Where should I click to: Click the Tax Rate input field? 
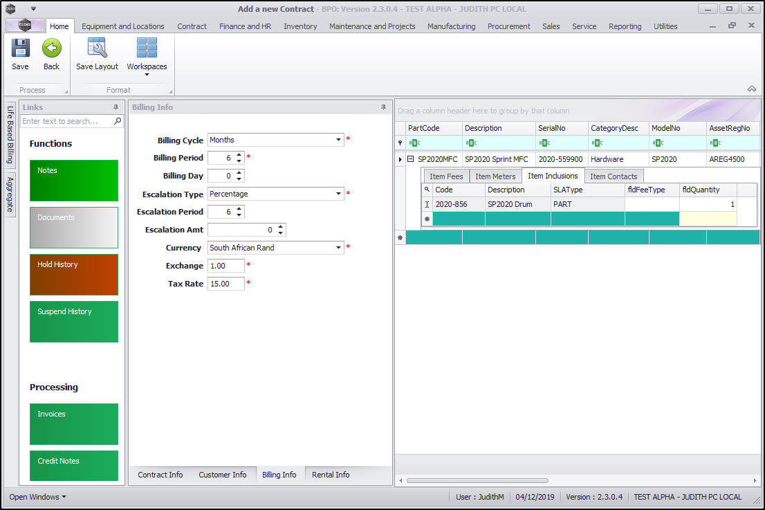(x=225, y=284)
